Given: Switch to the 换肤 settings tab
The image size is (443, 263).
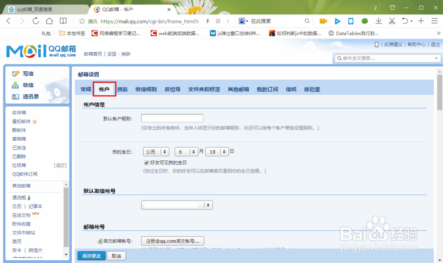Looking at the screenshot, I should click(x=122, y=89).
